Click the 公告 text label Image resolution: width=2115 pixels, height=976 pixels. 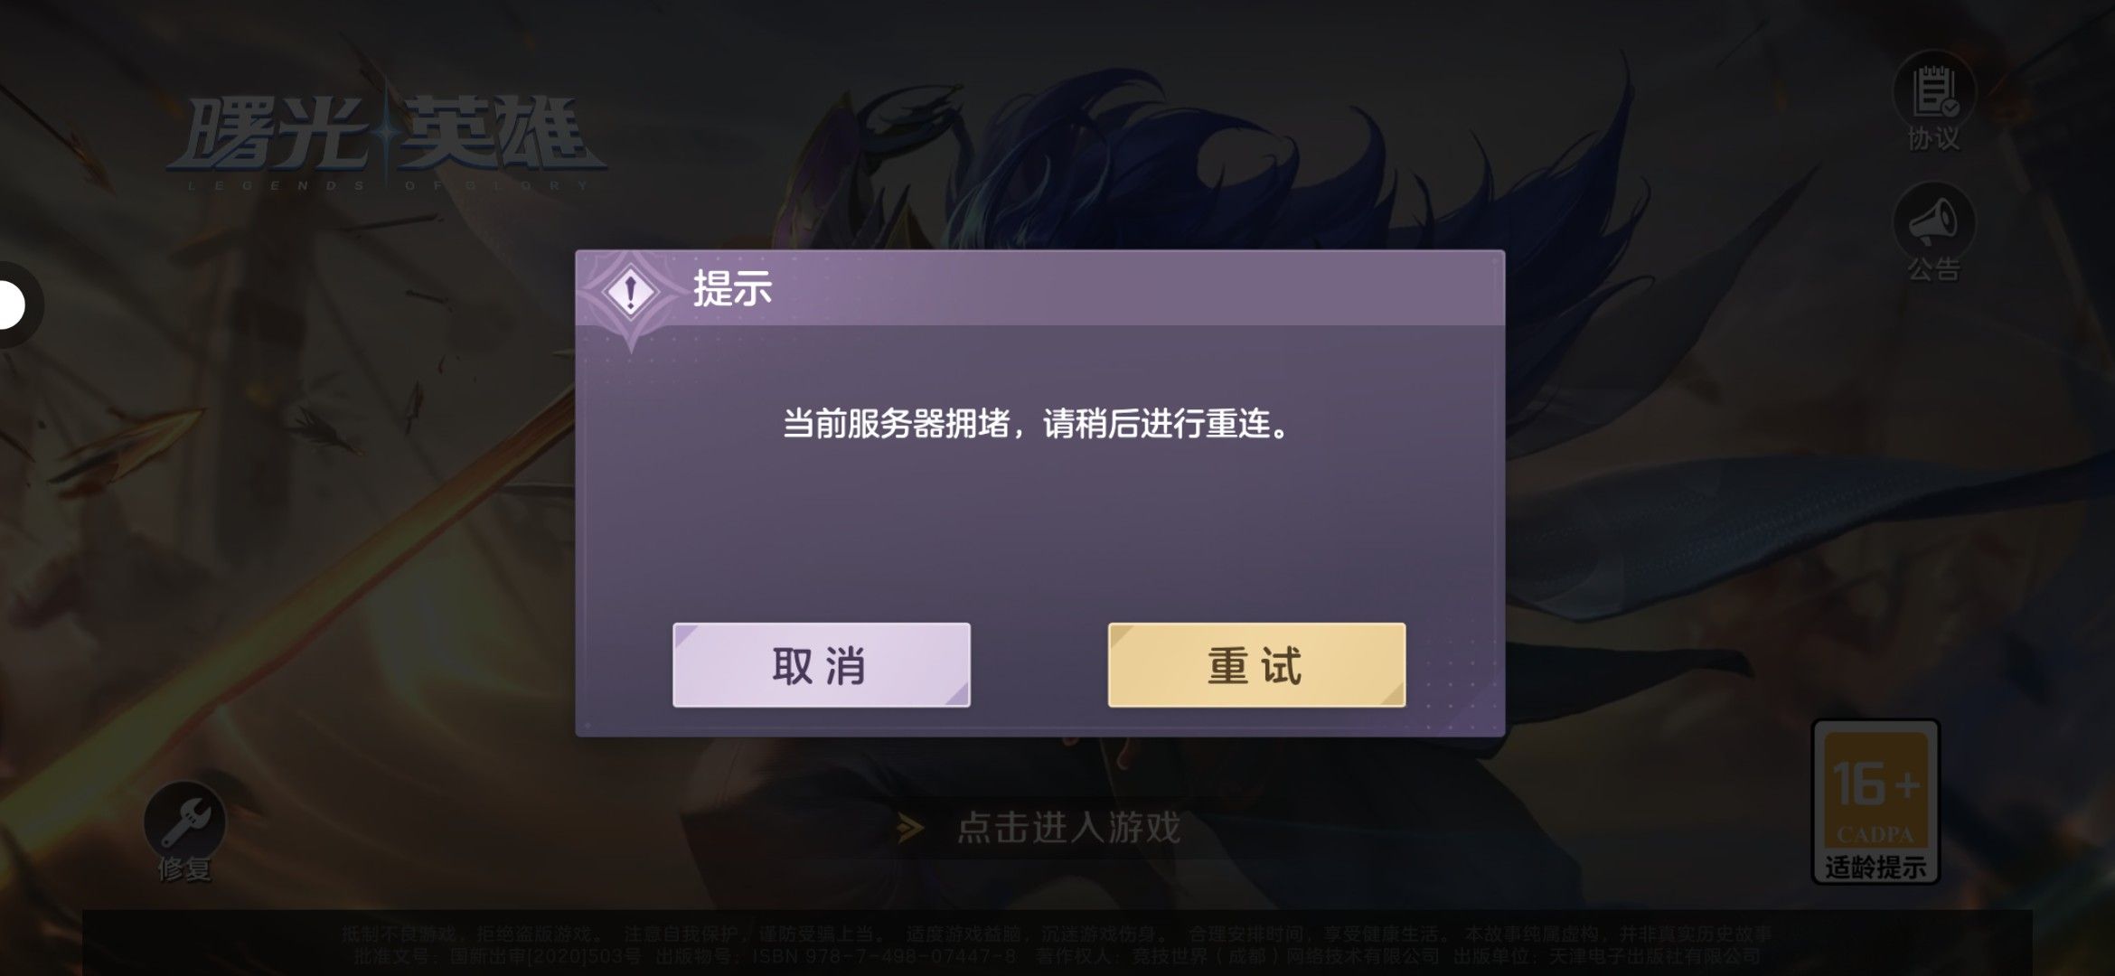[1933, 269]
